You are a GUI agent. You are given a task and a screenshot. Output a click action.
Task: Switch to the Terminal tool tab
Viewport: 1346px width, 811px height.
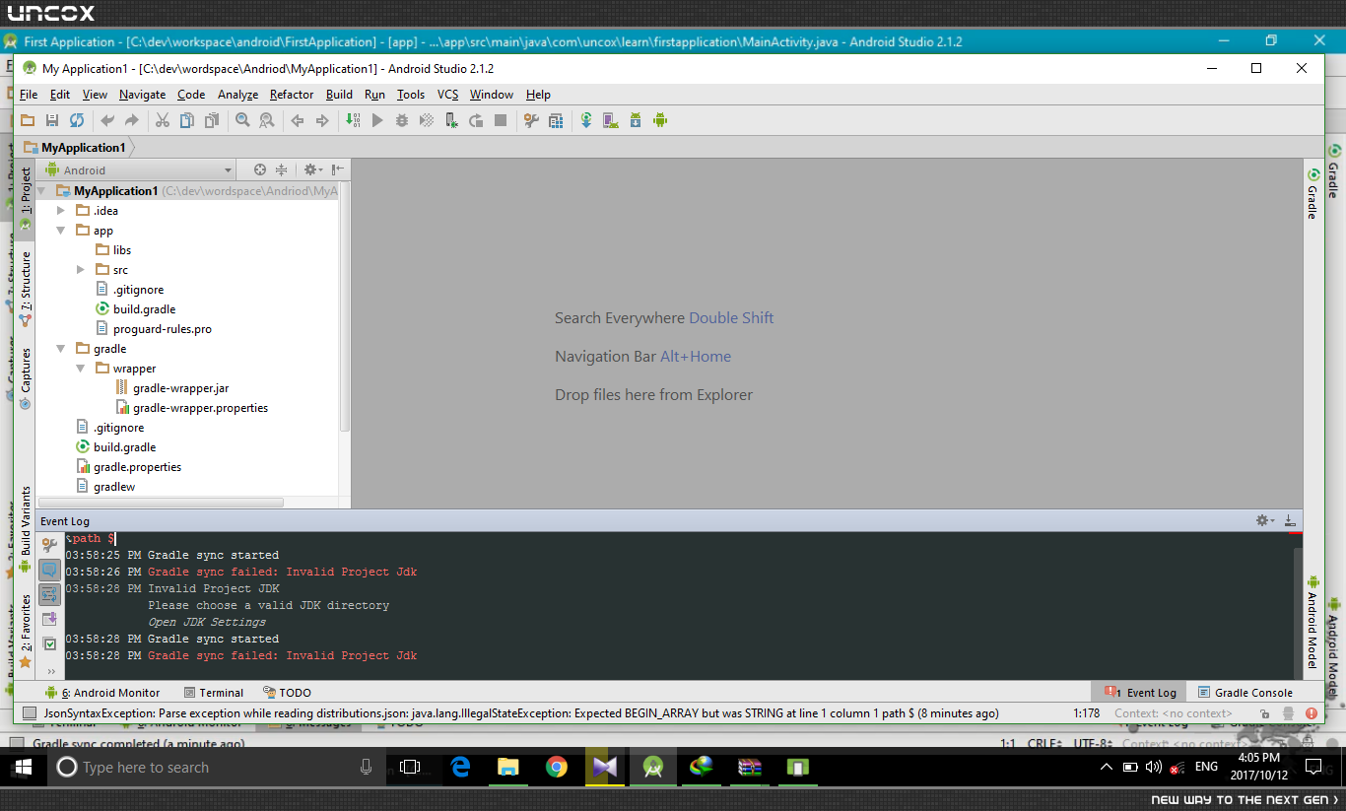click(213, 693)
